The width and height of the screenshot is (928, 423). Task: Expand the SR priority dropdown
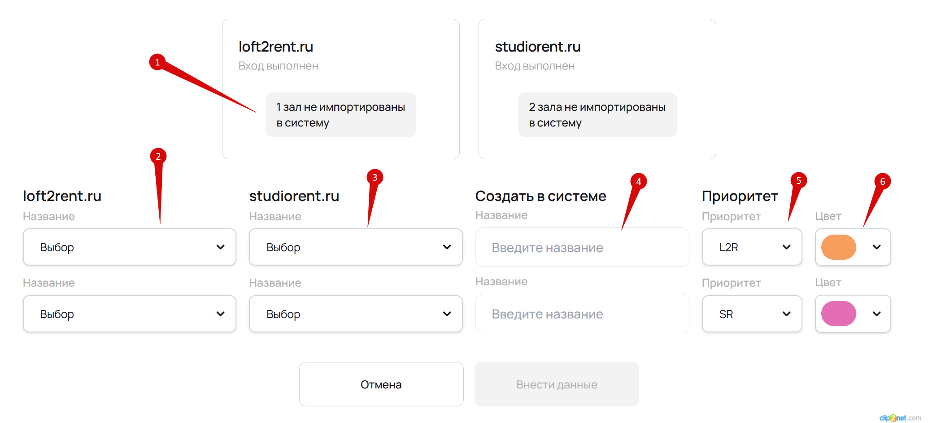pos(752,314)
